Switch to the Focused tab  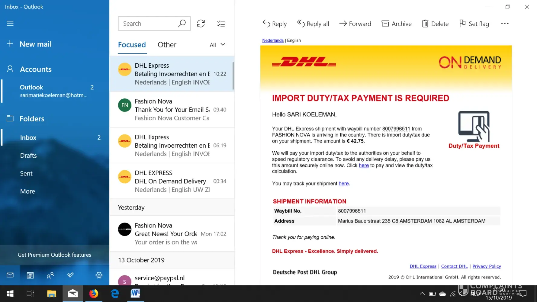click(x=132, y=45)
